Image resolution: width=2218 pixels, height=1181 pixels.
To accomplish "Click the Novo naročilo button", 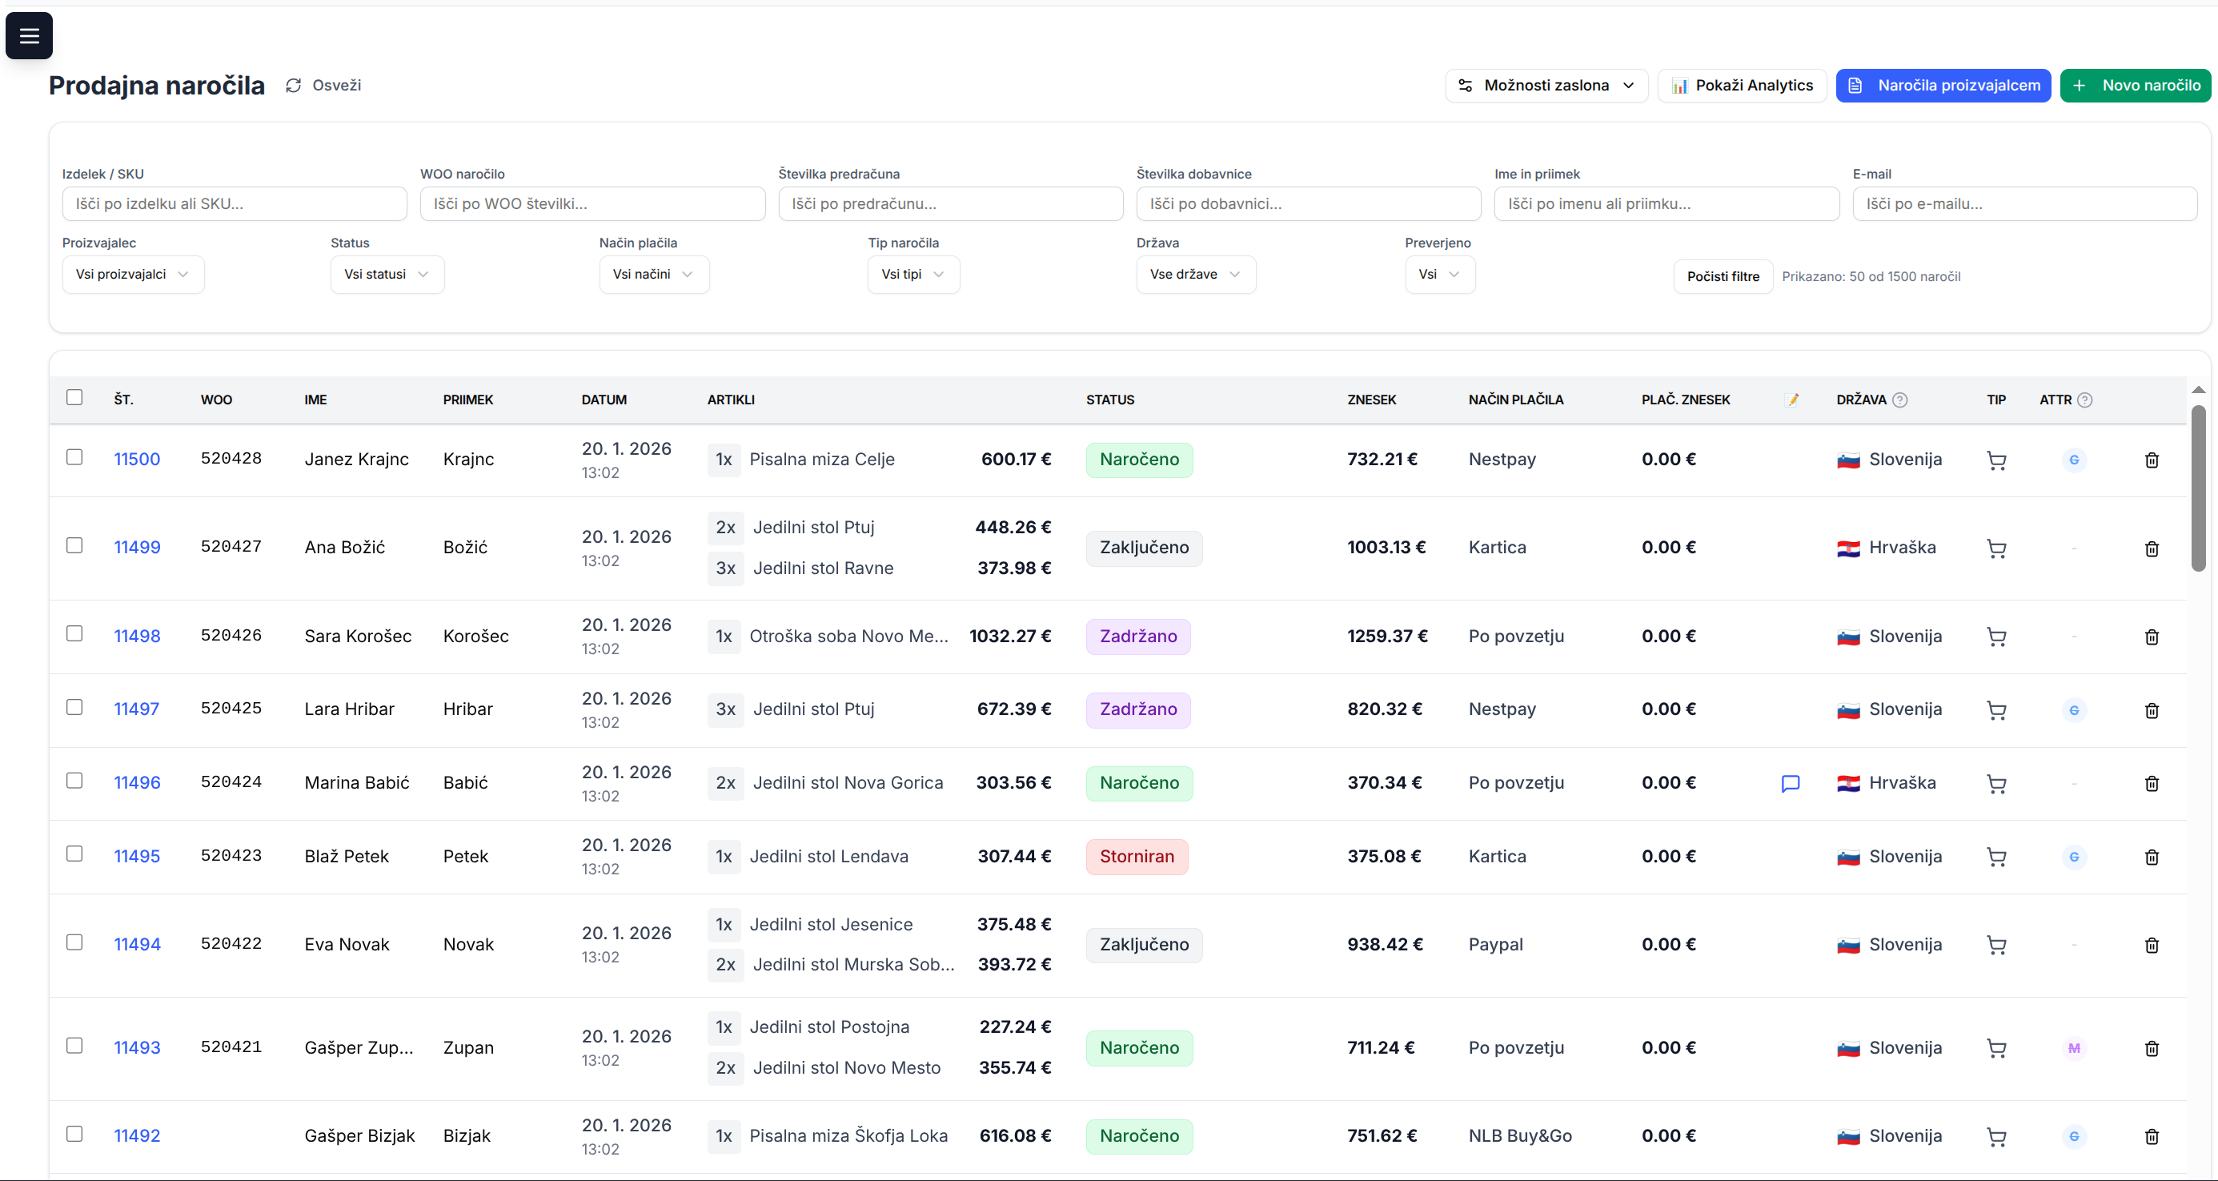I will point(2135,86).
